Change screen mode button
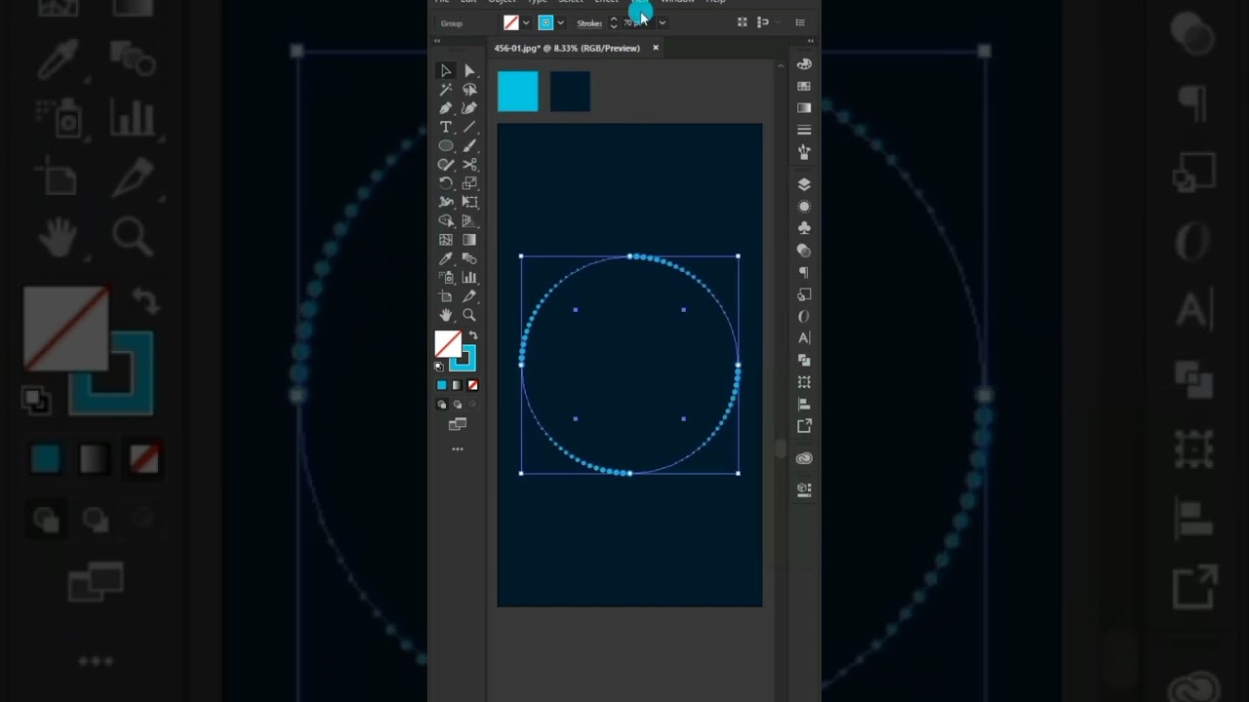Image resolution: width=1249 pixels, height=702 pixels. click(x=458, y=425)
